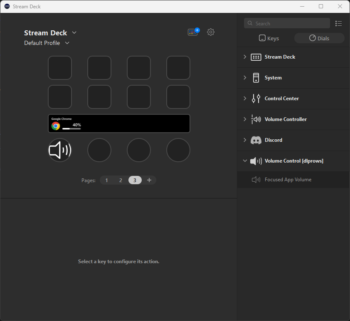
Task: Open the Stream Deck device dropdown
Action: tap(74, 33)
